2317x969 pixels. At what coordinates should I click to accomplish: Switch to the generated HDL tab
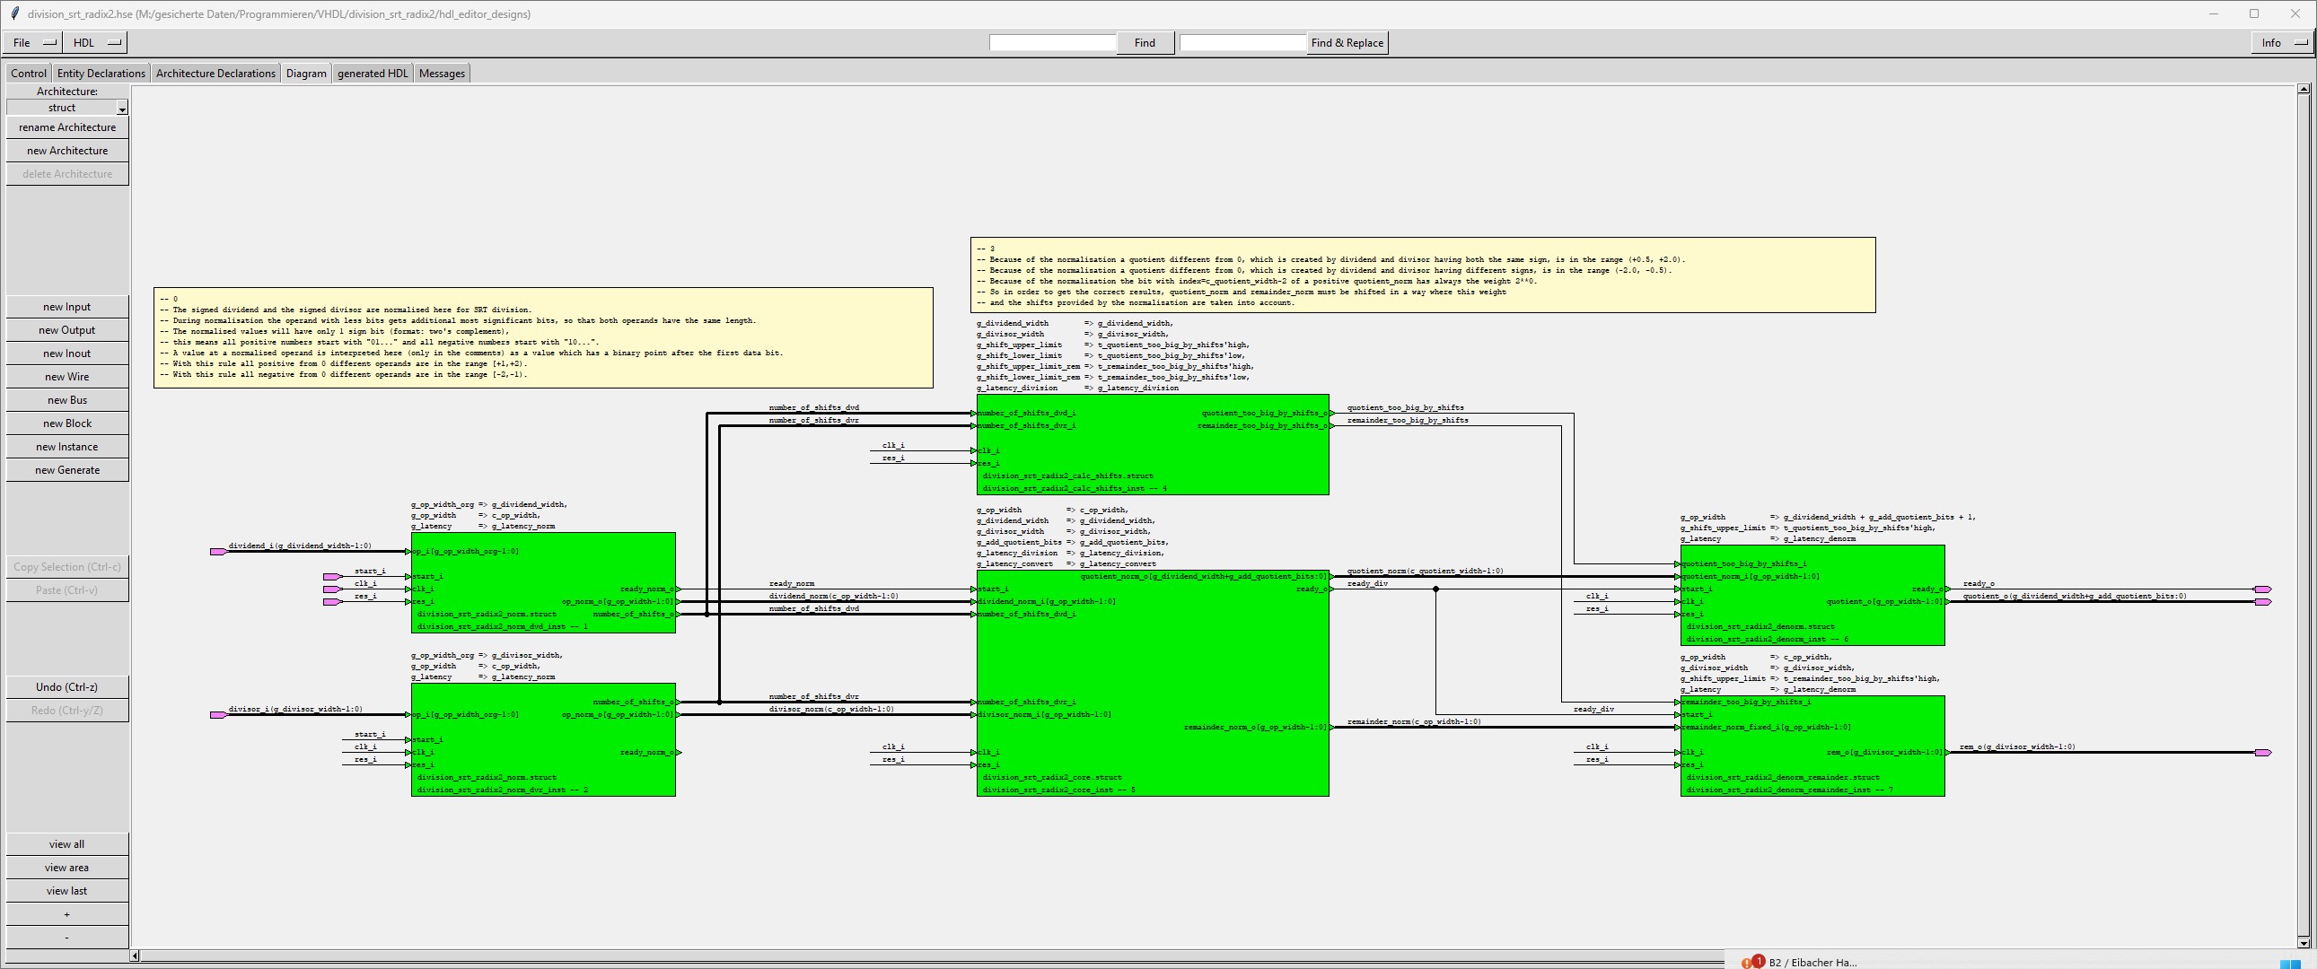373,74
